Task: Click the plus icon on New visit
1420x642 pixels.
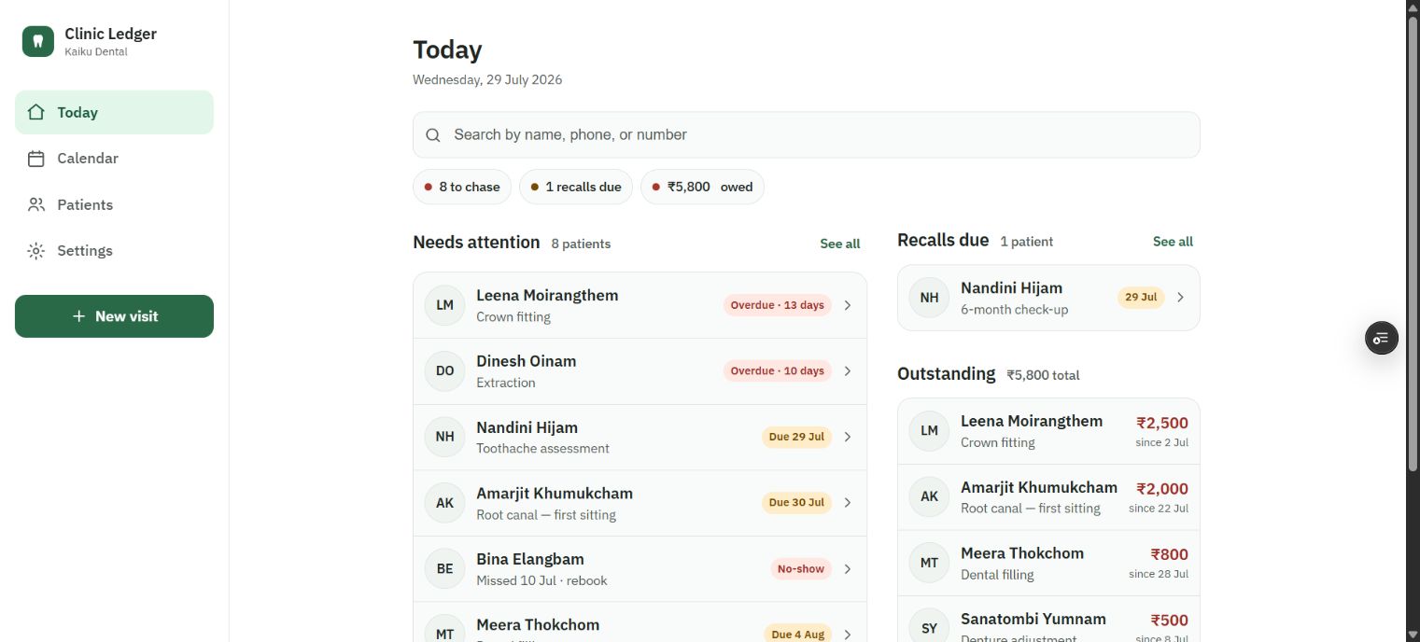Action: pos(79,316)
